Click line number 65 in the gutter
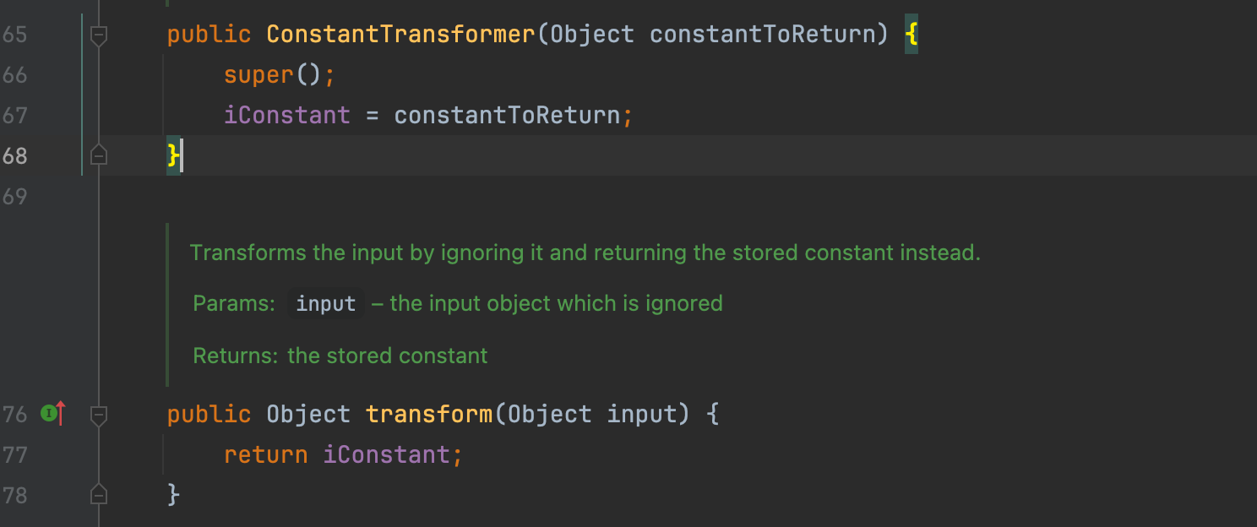This screenshot has height=527, width=1257. point(14,35)
